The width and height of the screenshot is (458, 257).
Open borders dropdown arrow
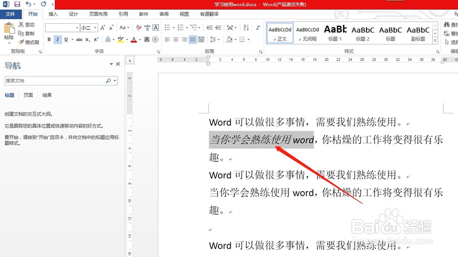249,39
